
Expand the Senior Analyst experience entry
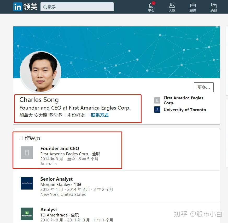pos(56,179)
